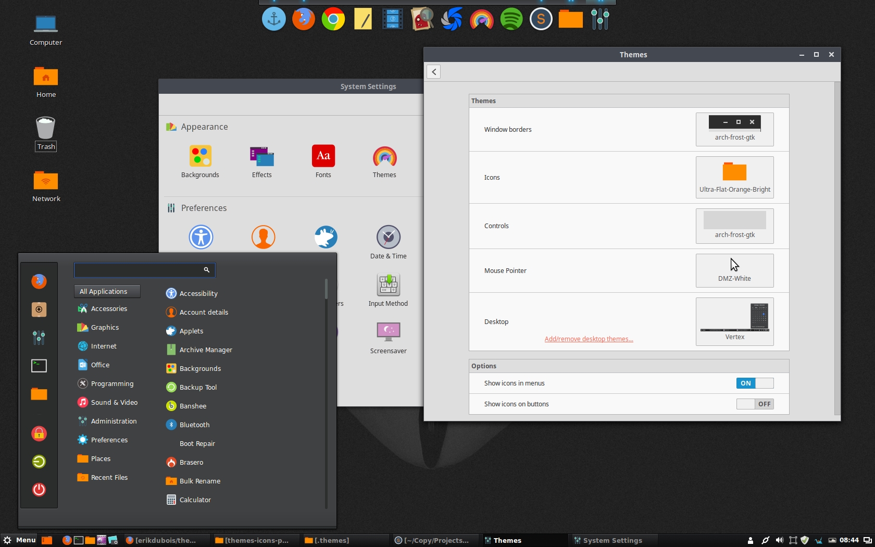Launch Backup Tool from menu list
Screen dimensions: 875x547
click(x=192, y=388)
